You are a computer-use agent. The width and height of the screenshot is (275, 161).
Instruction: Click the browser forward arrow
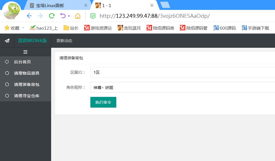pyautogui.click(x=40, y=16)
